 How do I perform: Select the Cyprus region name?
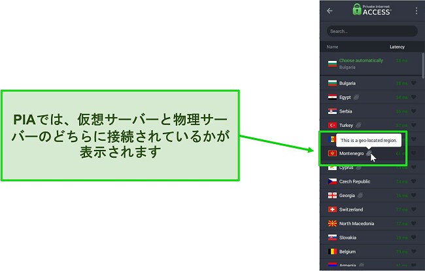pos(346,168)
